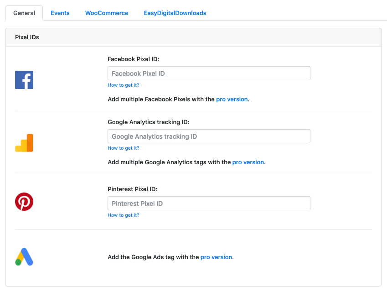Go to the WooCommerce tab
This screenshot has width=387, height=292.
(x=107, y=13)
